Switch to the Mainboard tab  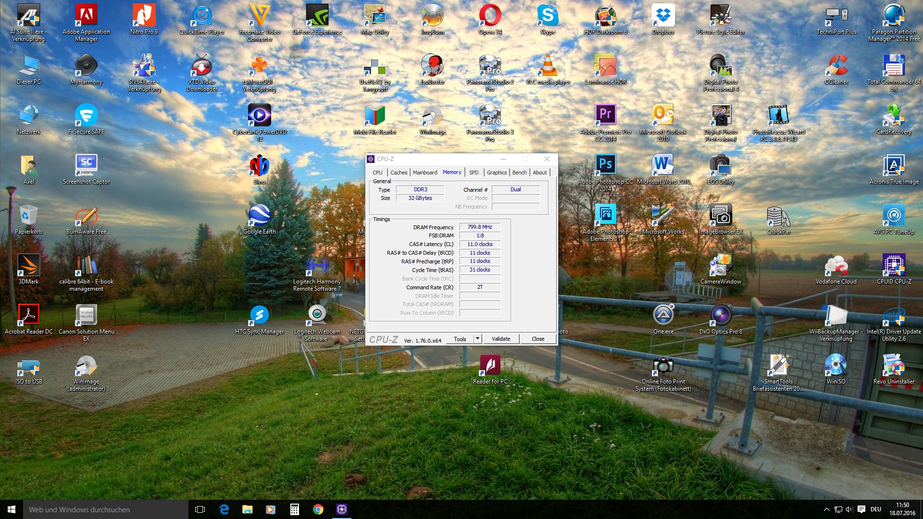[425, 173]
